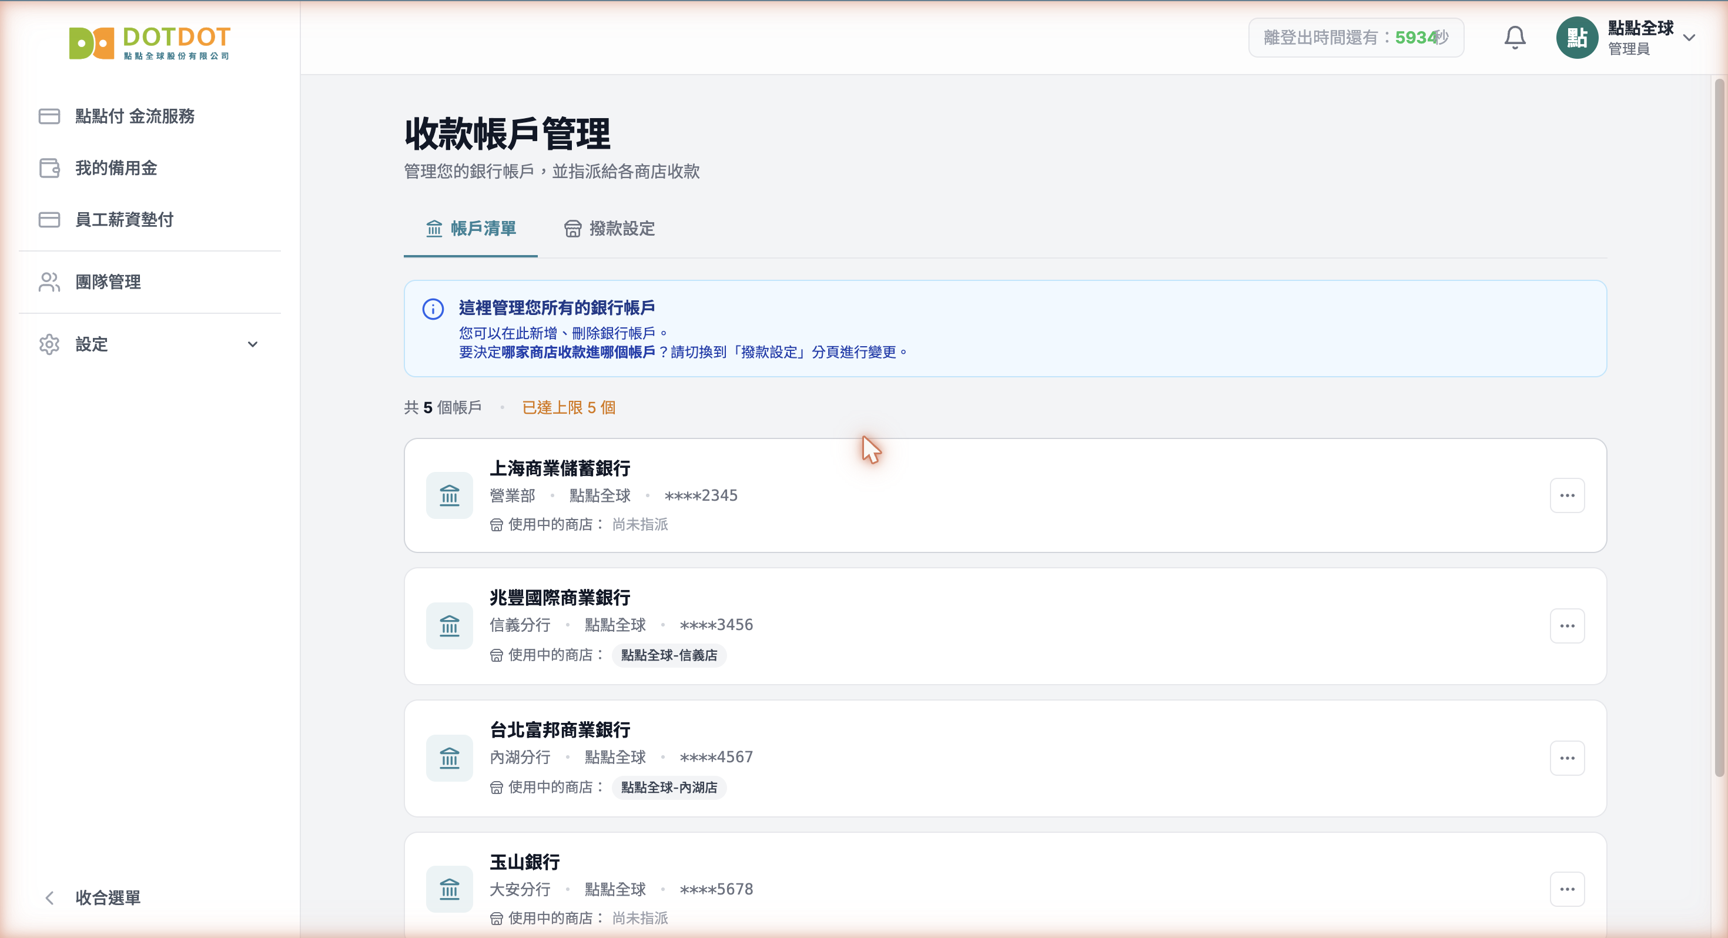Image resolution: width=1728 pixels, height=938 pixels.
Task: Click the 點 user avatar circle
Action: click(1577, 38)
